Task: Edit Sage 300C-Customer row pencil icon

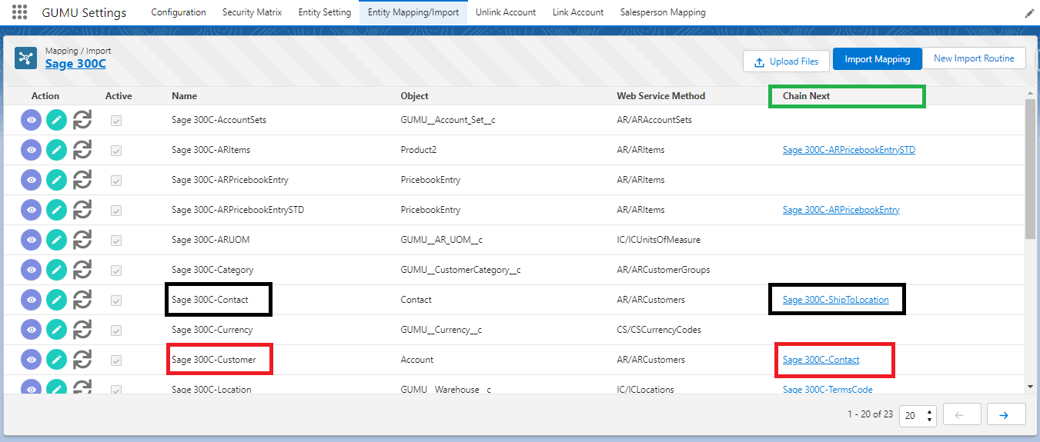Action: [x=56, y=361]
